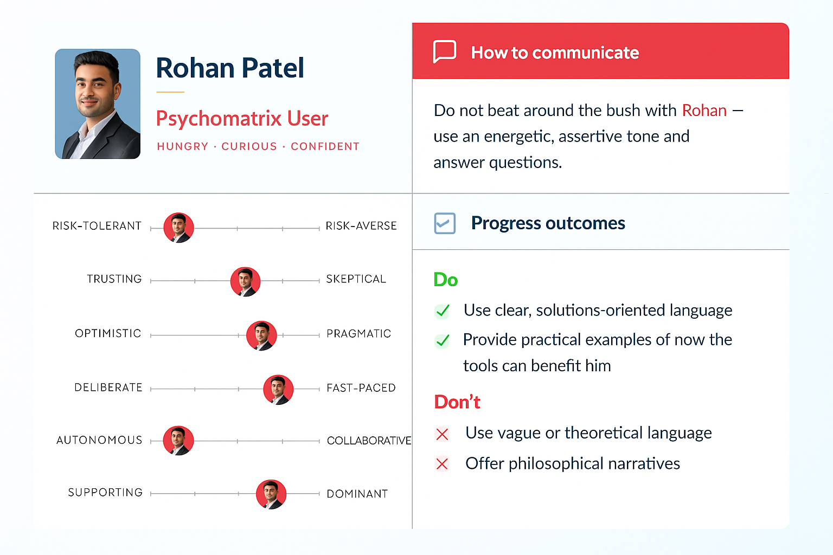Viewport: 833px width, 555px height.
Task: Click the red Don't heading
Action: click(457, 402)
